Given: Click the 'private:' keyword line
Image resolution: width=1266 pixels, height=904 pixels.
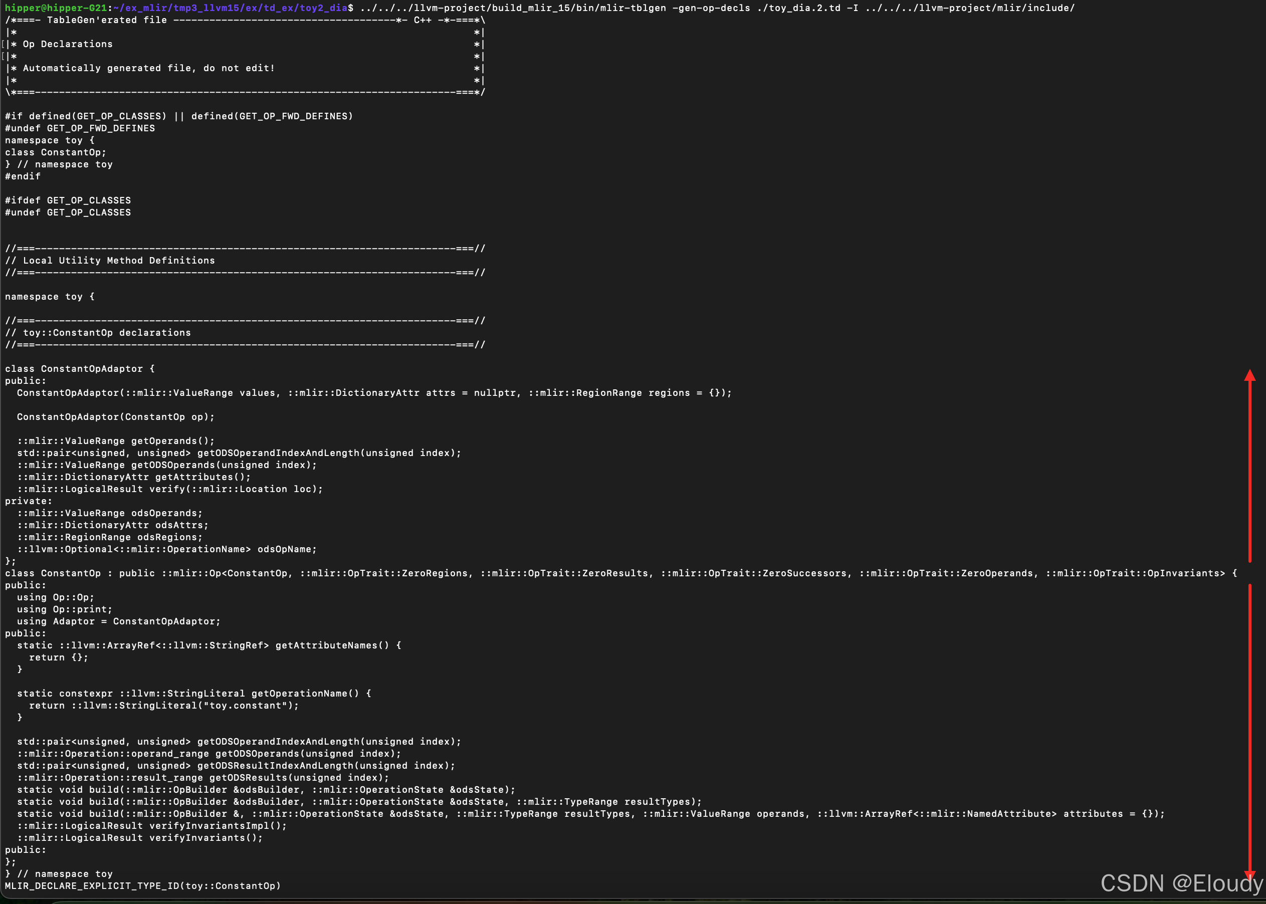Looking at the screenshot, I should click(x=29, y=501).
